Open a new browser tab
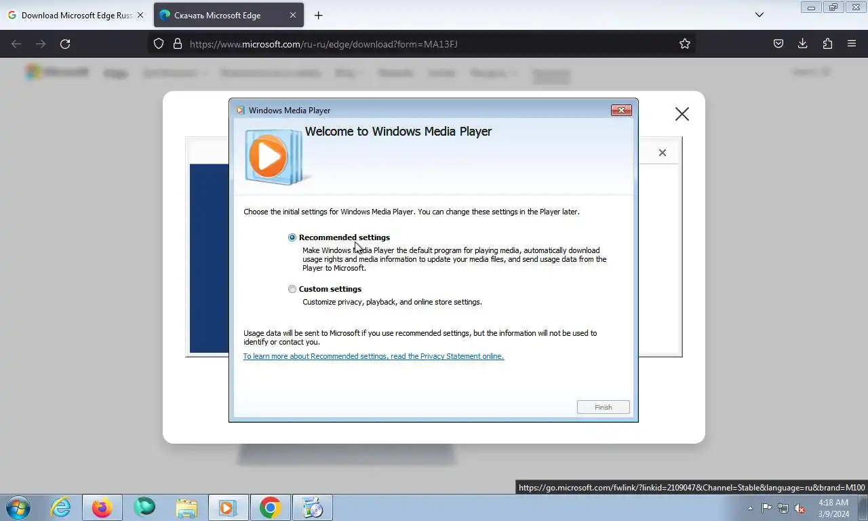The width and height of the screenshot is (868, 521). point(318,15)
